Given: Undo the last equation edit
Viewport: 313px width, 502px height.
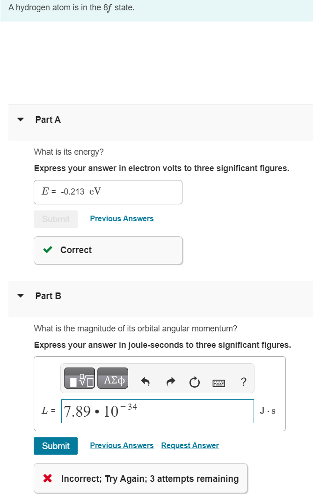Looking at the screenshot, I should click(x=145, y=382).
